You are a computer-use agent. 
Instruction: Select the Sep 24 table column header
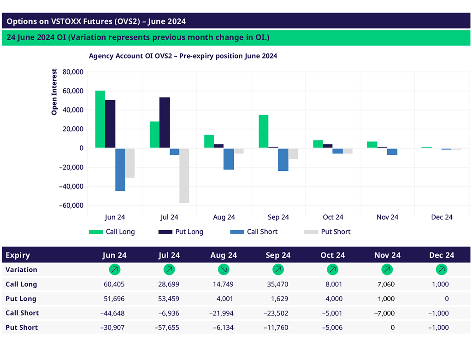click(x=278, y=255)
